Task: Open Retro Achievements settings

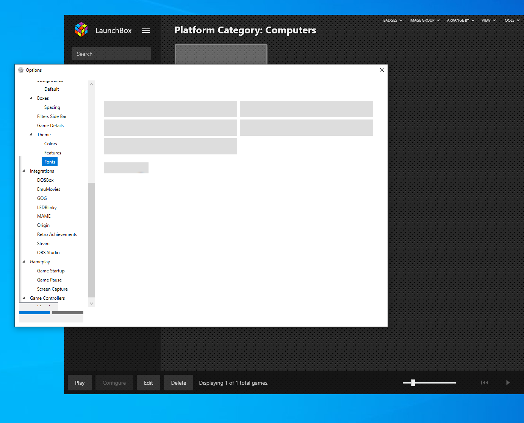Action: [57, 234]
